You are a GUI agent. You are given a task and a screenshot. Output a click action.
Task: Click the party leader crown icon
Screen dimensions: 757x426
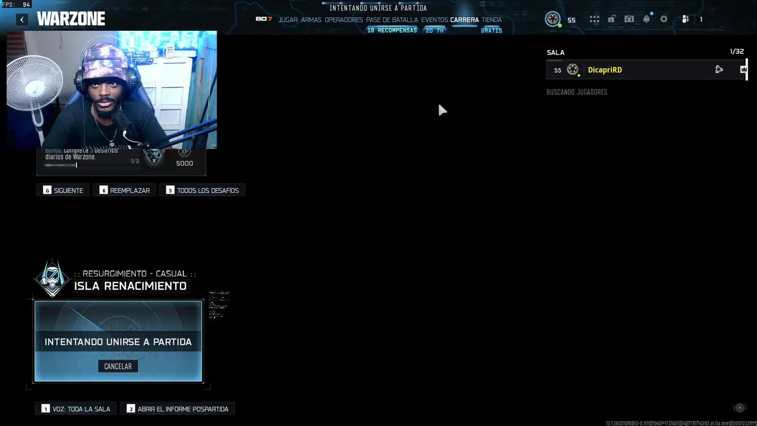click(743, 70)
